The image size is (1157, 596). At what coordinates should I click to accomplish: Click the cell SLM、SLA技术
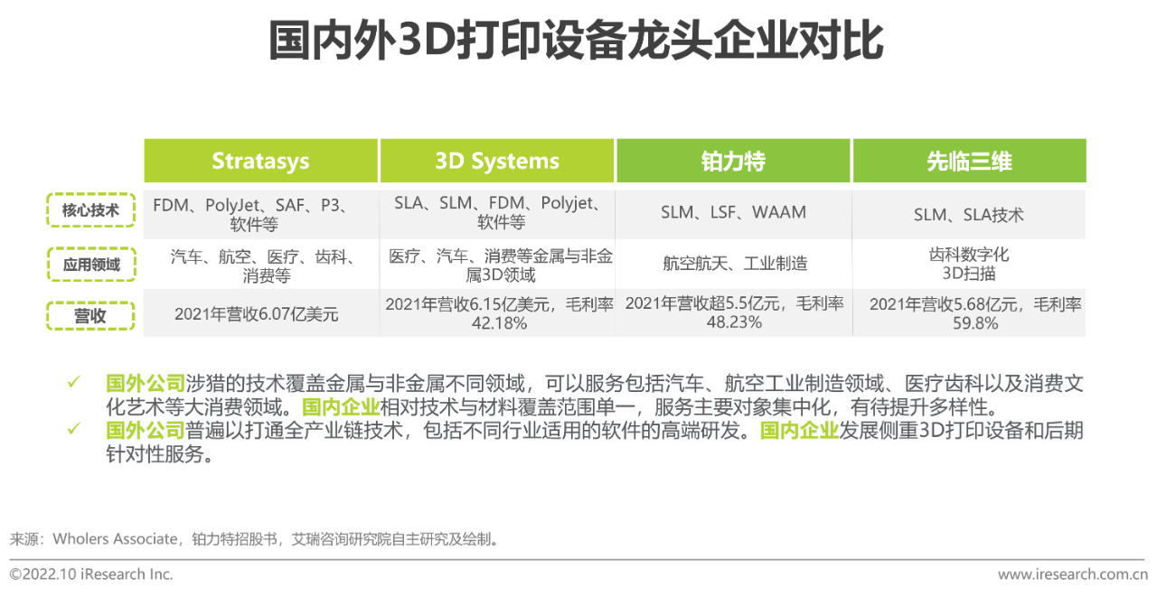click(968, 215)
